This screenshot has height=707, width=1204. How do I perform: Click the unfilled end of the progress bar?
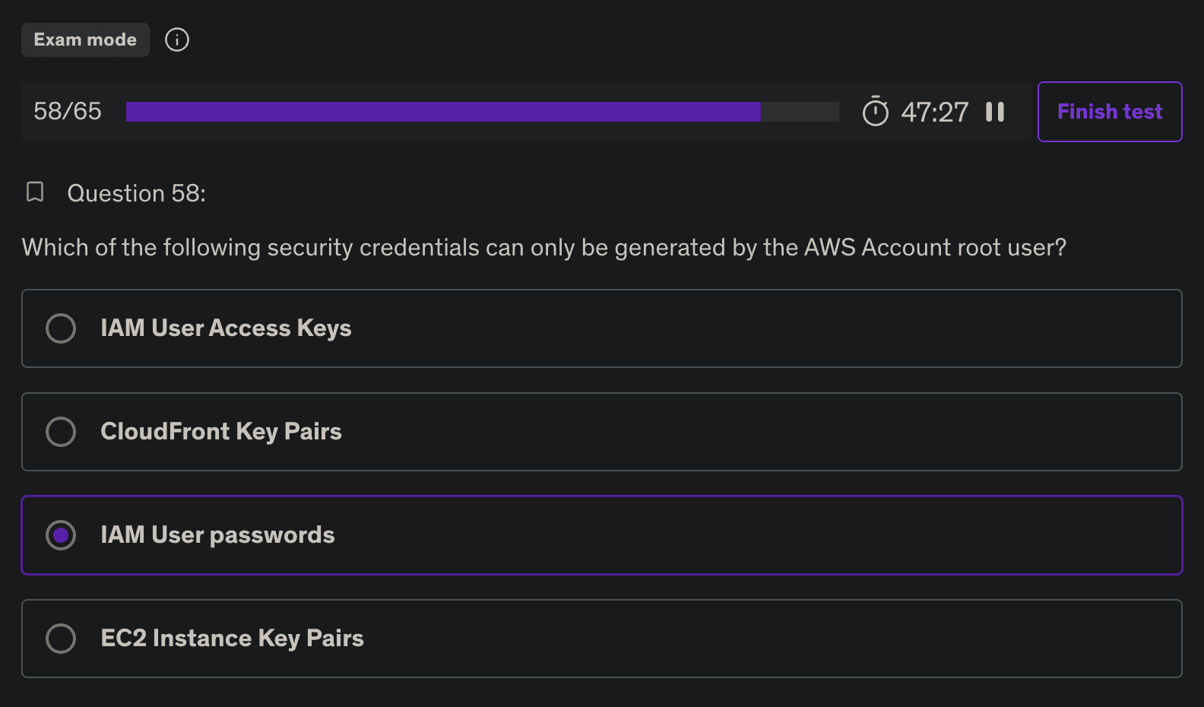(x=800, y=112)
